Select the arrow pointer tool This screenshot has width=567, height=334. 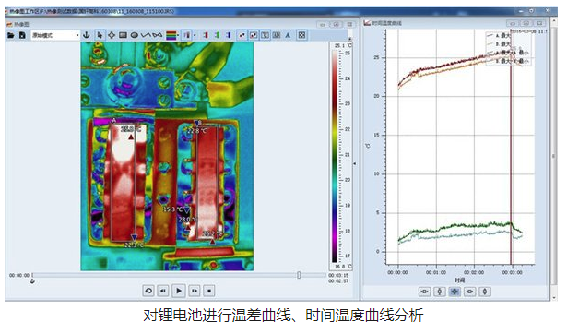coord(100,35)
